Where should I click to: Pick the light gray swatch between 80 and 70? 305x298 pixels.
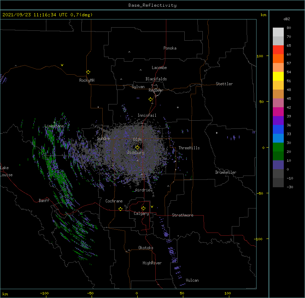[278, 32]
